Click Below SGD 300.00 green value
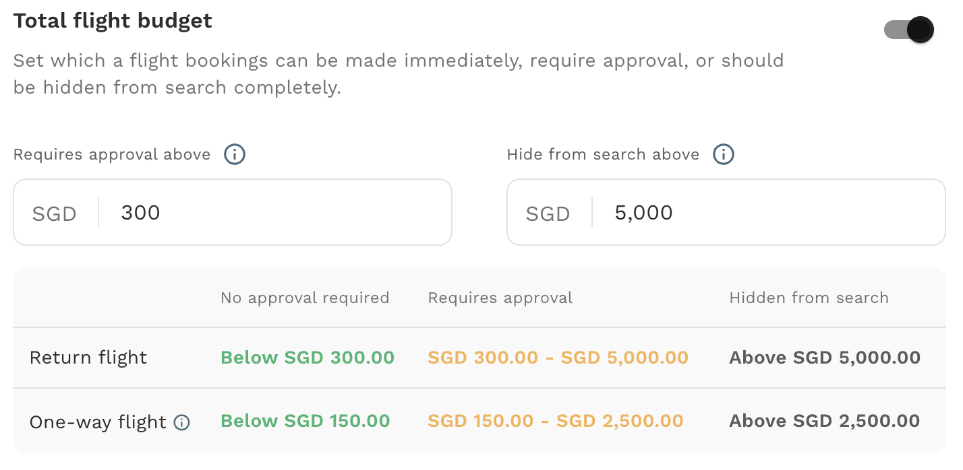This screenshot has height=470, width=963. click(x=308, y=358)
